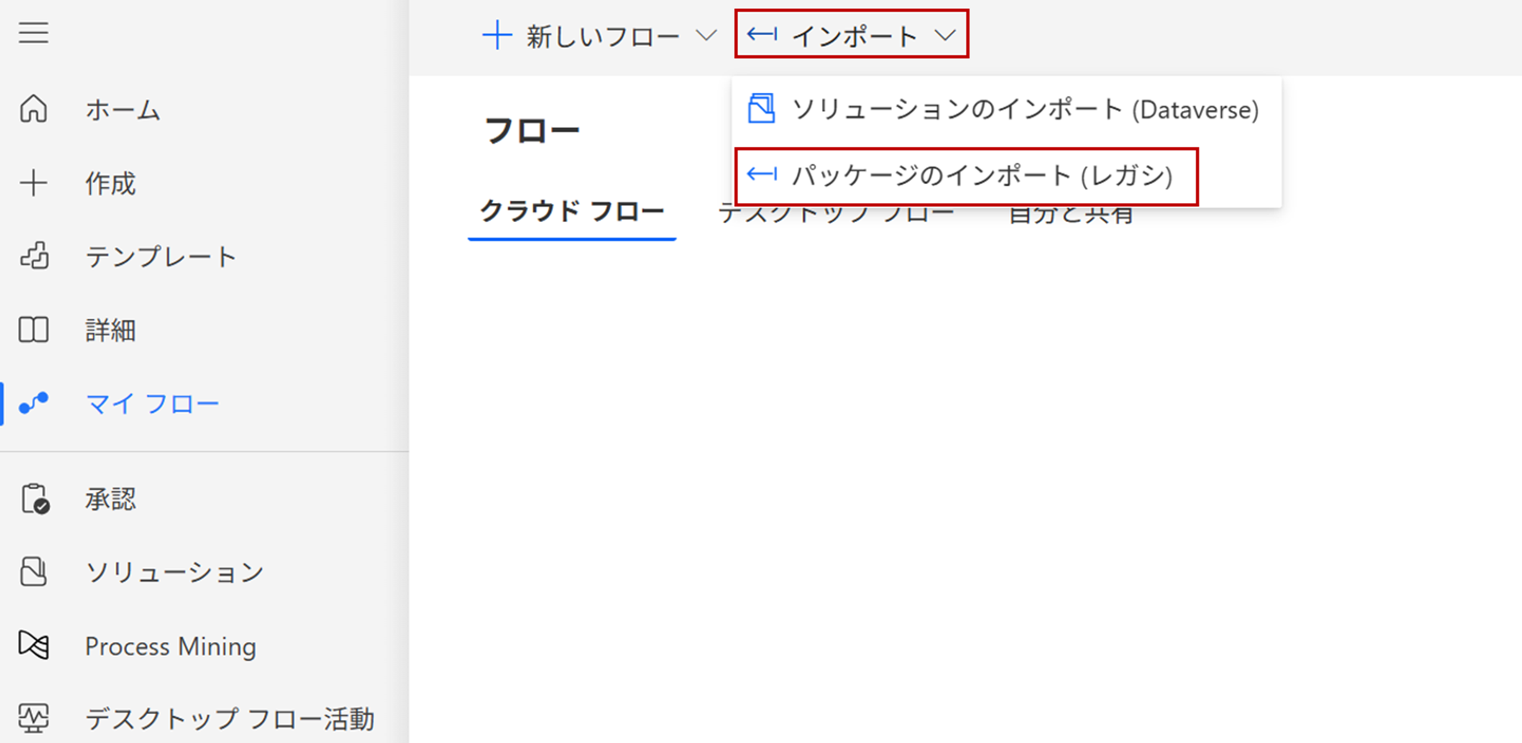Click the デスクトップ フロー活動 monitor icon
The image size is (1522, 743).
[33, 718]
